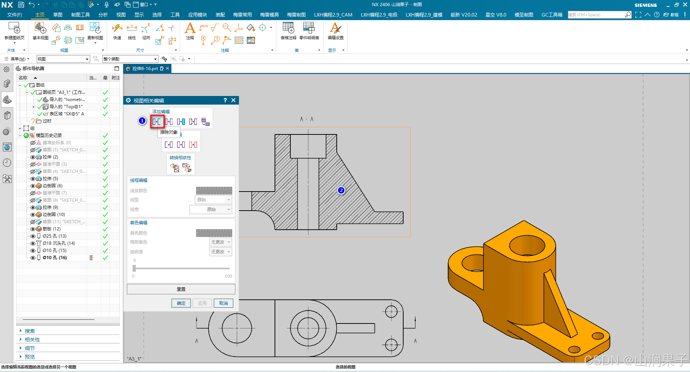Image resolution: width=690 pixels, height=372 pixels.
Task: Open the 菜单(M) menu button
Action: coord(17,59)
